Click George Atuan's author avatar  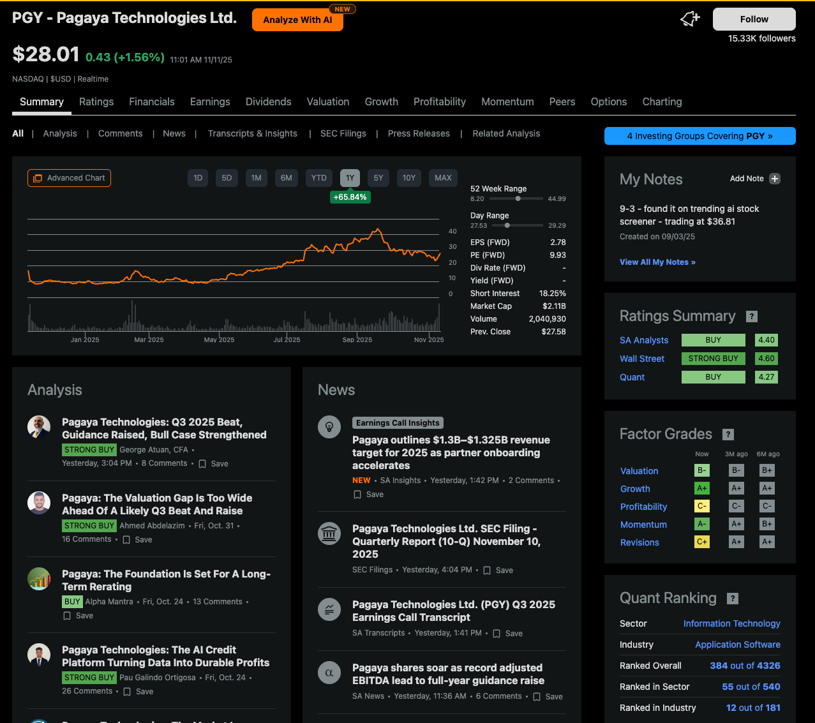click(x=39, y=426)
